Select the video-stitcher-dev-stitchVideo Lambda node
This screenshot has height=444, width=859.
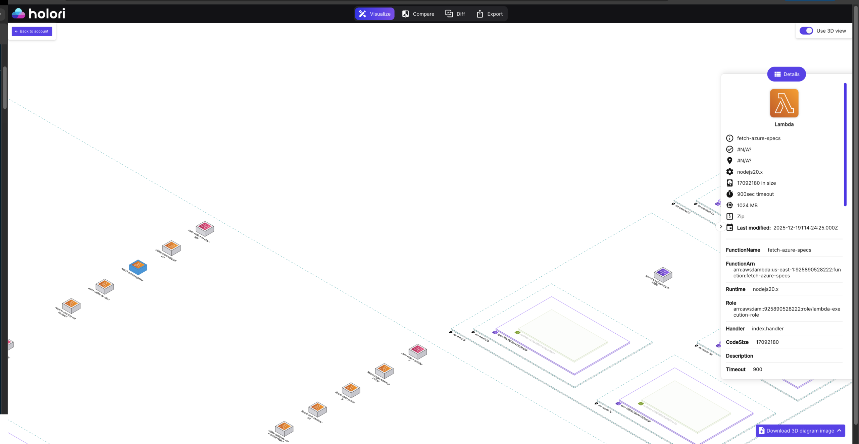pyautogui.click(x=284, y=429)
